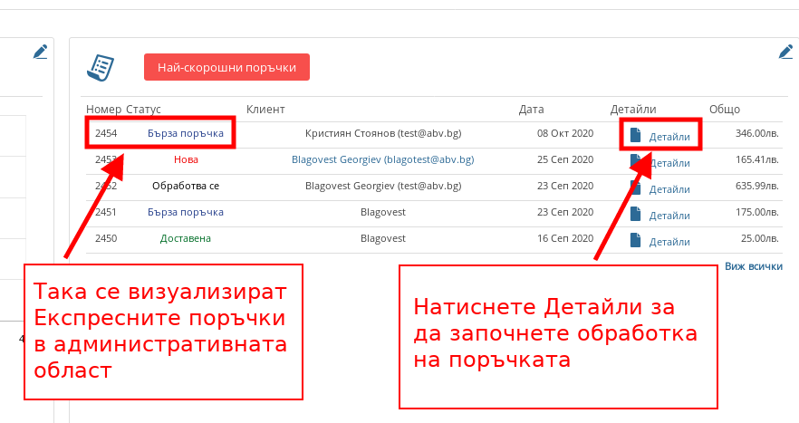Image resolution: width=799 pixels, height=423 pixels.
Task: Click the document icon for order 2450
Action: point(636,240)
